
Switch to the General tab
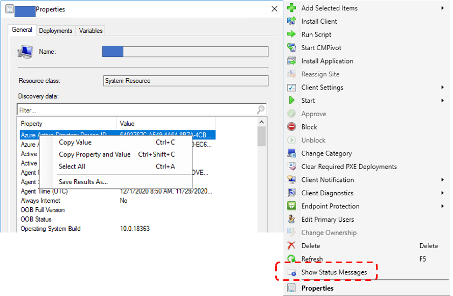[x=22, y=30]
